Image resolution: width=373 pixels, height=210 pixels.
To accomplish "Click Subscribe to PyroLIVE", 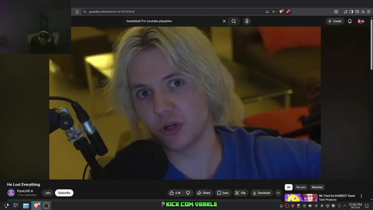I will (x=64, y=193).
